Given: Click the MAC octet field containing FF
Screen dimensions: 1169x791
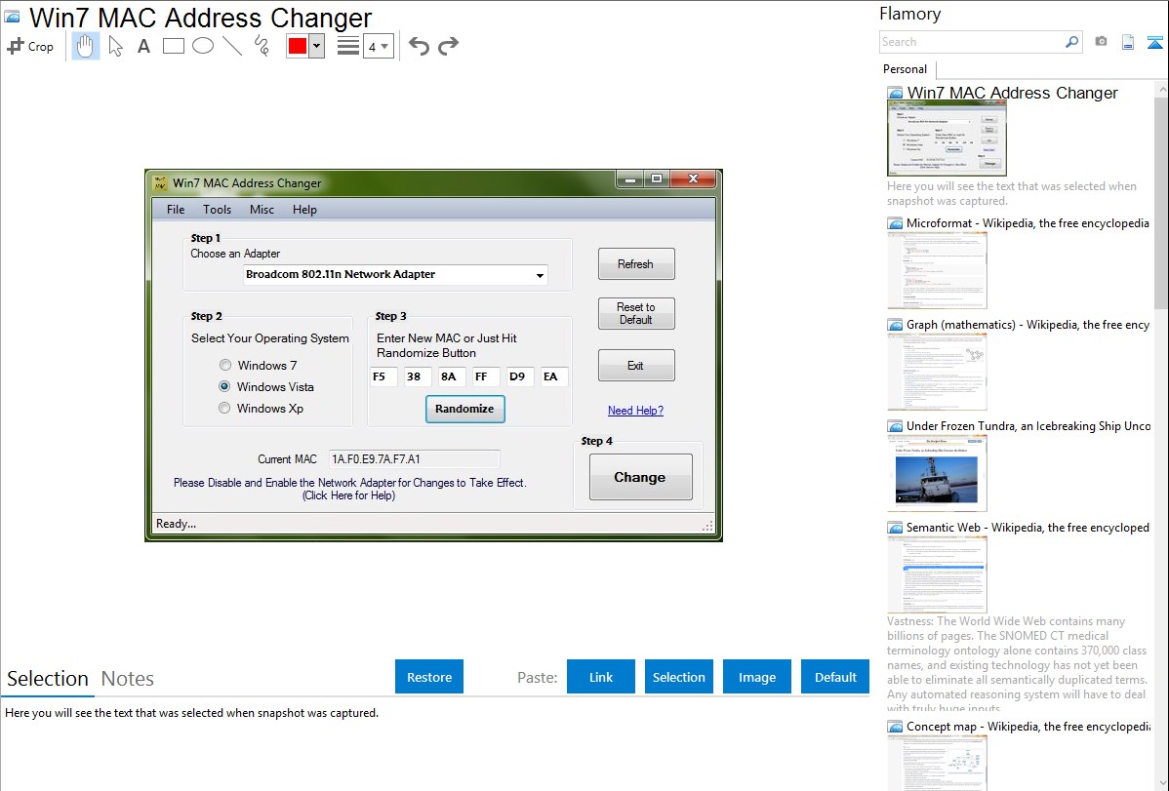Looking at the screenshot, I should tap(486, 376).
